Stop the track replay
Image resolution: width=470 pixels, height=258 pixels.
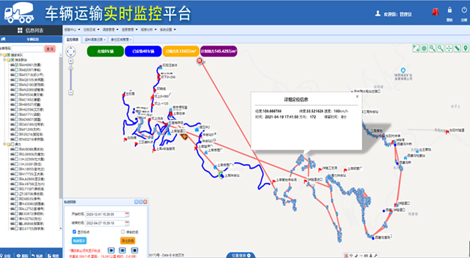(134, 250)
